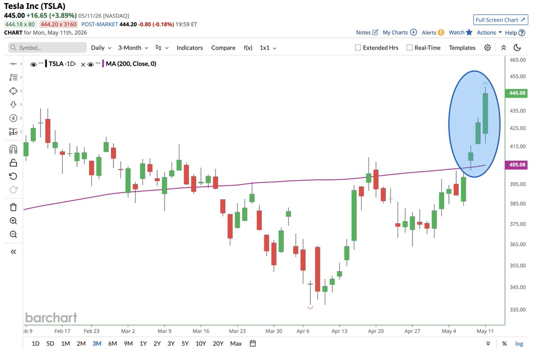Image resolution: width=534 pixels, height=352 pixels.
Task: Click the 10Y range button
Action: pos(201,344)
